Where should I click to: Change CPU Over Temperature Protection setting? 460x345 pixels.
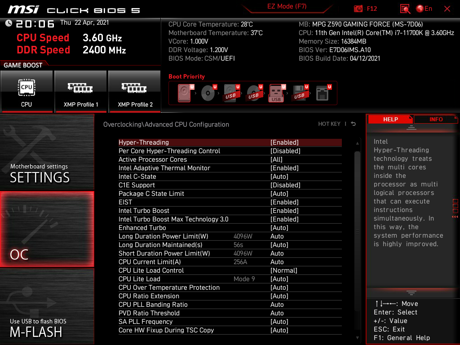pyautogui.click(x=230, y=287)
